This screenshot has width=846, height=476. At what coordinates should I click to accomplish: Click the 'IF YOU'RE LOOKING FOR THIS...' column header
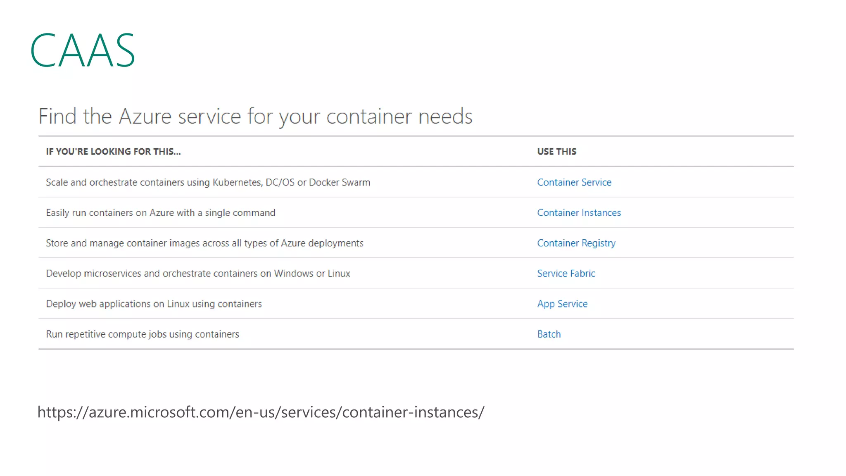tap(113, 152)
